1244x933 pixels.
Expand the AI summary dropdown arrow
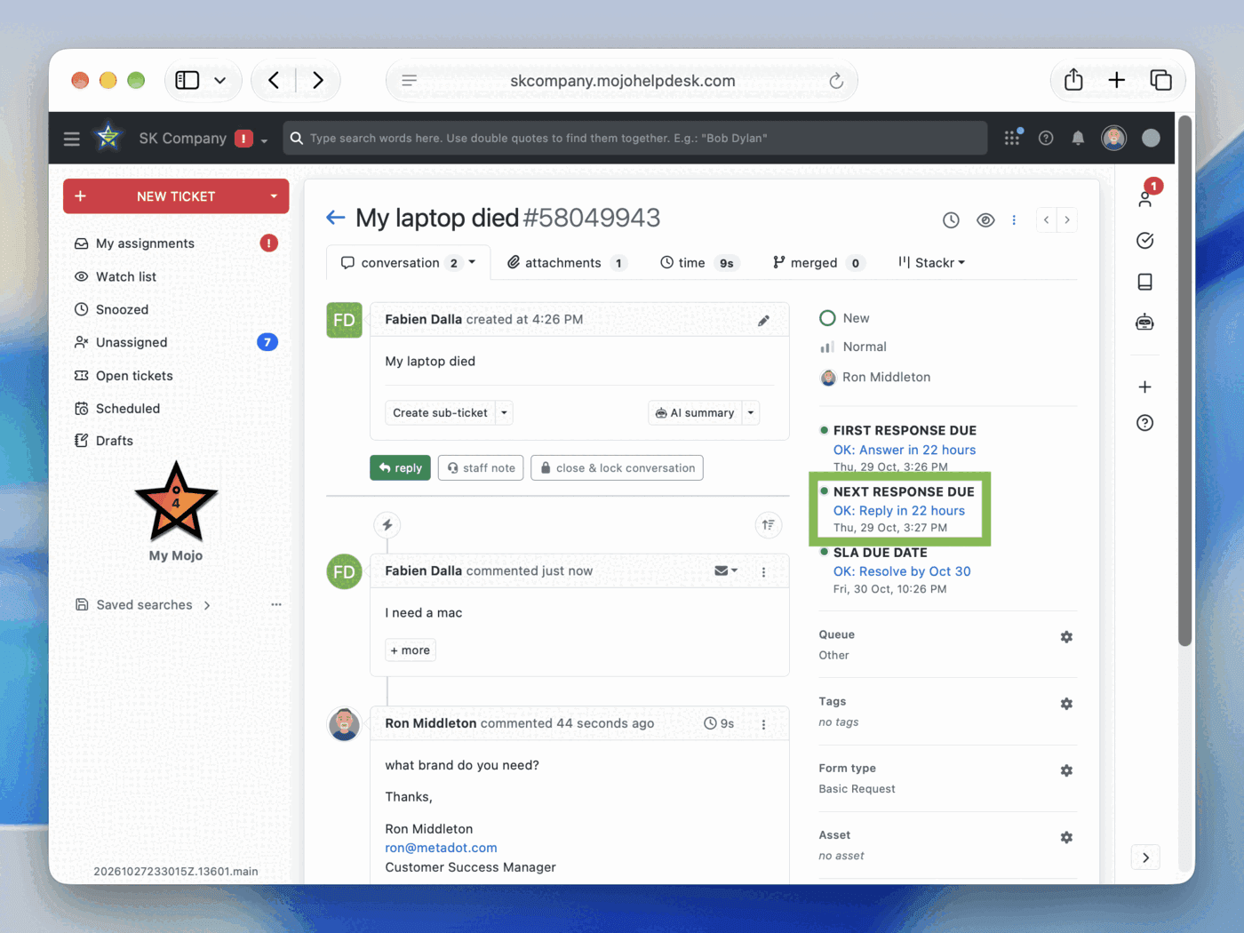(751, 413)
